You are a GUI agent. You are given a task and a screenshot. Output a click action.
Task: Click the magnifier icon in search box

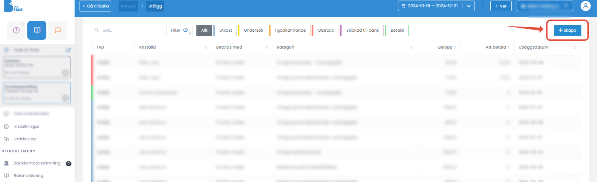click(x=97, y=30)
